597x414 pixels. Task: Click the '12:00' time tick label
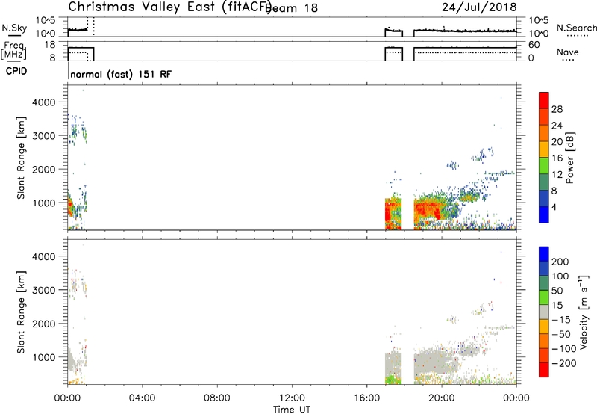(x=292, y=398)
